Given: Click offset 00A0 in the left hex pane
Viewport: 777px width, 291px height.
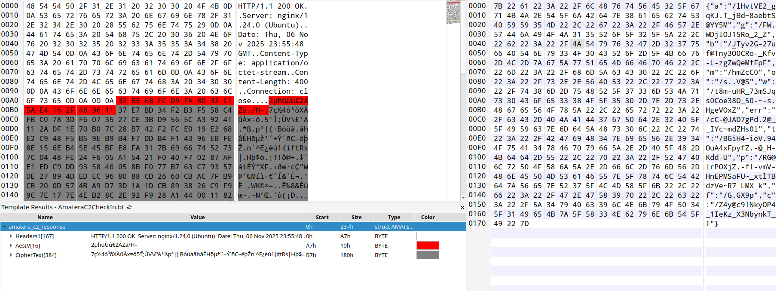Looking at the screenshot, I should tap(9, 101).
